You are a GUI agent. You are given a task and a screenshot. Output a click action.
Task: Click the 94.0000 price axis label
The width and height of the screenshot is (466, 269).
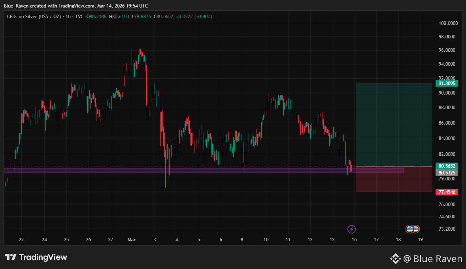click(x=447, y=64)
